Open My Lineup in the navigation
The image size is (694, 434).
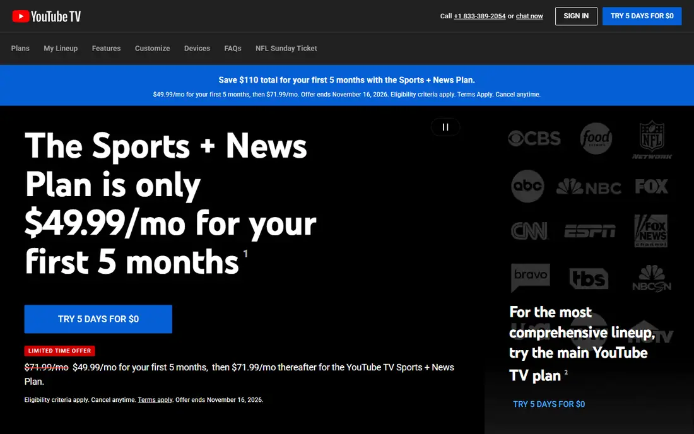tap(61, 48)
